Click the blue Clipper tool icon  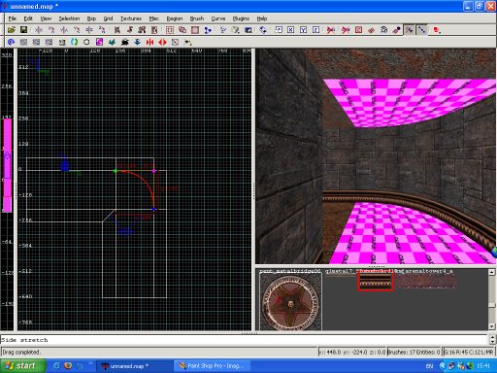tap(208, 30)
